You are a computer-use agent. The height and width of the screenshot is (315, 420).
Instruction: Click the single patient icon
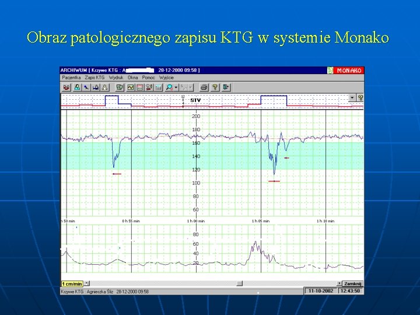(x=77, y=87)
